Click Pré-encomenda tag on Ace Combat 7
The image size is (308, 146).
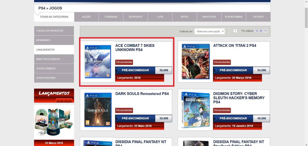pyautogui.click(x=124, y=62)
